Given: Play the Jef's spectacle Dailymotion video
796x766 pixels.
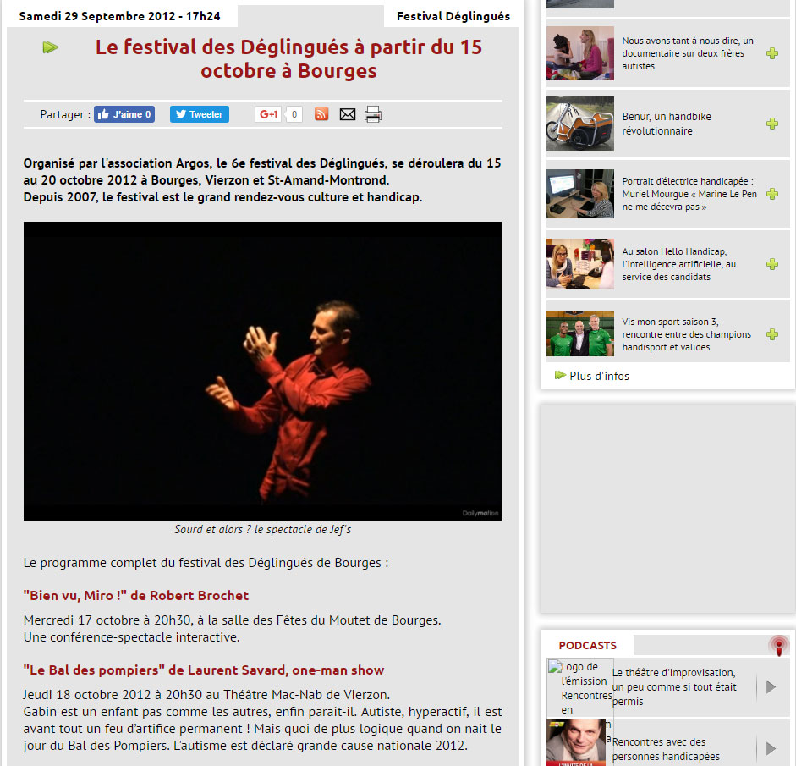Looking at the screenshot, I should 262,371.
